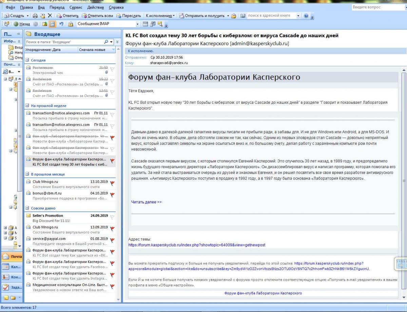This screenshot has height=312, width=407.
Task: Open the address book icon
Action: 243,16
